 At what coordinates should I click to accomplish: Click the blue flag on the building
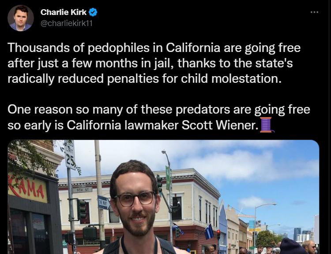click(x=209, y=231)
